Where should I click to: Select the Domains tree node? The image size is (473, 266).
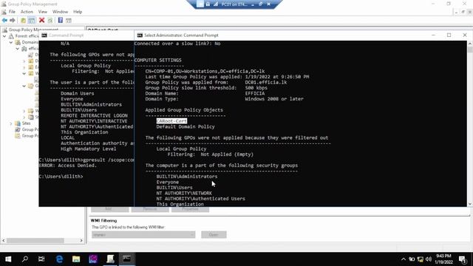pos(30,43)
